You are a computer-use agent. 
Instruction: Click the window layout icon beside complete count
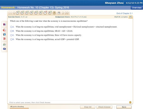click(x=130, y=17)
